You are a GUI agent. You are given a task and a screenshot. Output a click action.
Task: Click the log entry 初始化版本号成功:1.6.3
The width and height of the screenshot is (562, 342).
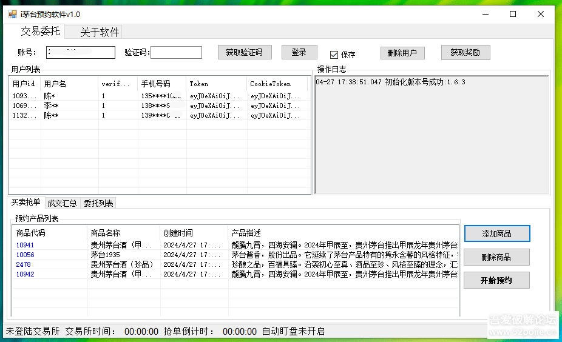click(390, 82)
